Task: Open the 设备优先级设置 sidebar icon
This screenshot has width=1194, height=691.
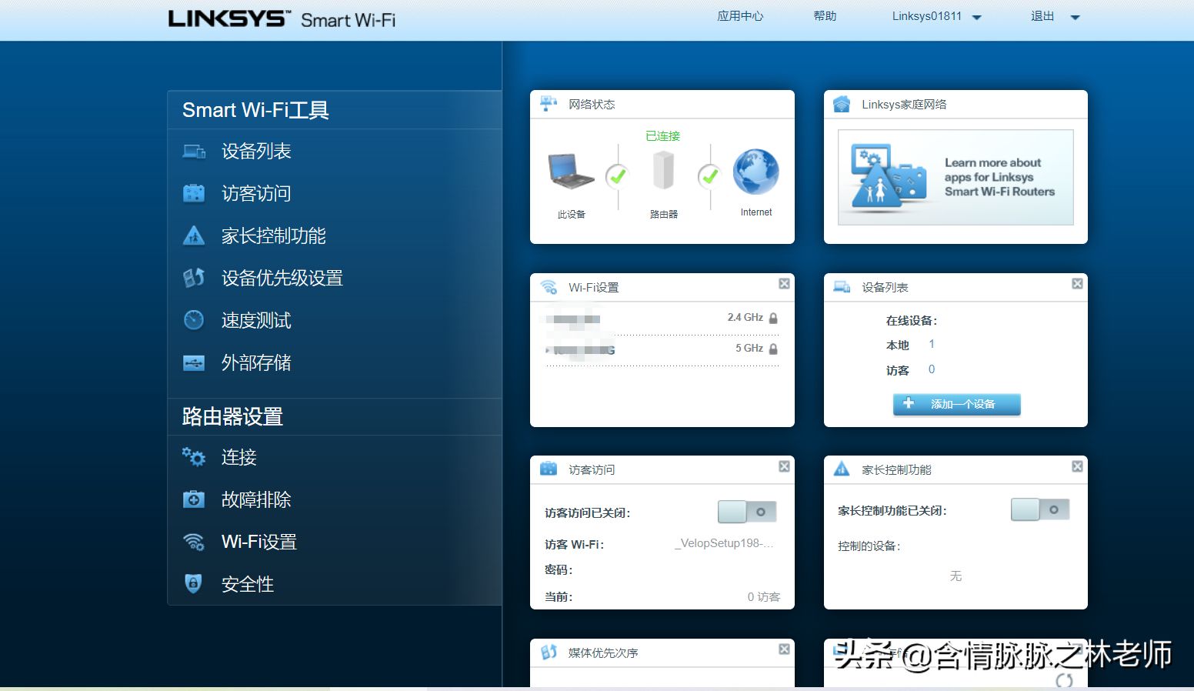Action: point(194,278)
